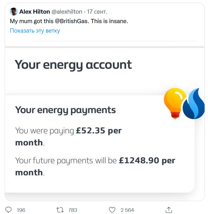
Task: Click the 196 replies count
Action: [21, 210]
